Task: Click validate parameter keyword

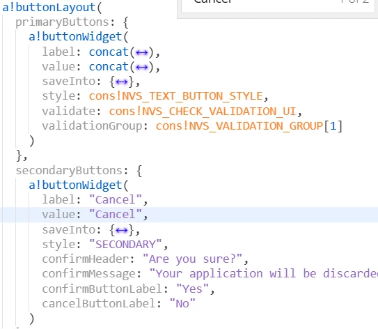Action: [69, 112]
